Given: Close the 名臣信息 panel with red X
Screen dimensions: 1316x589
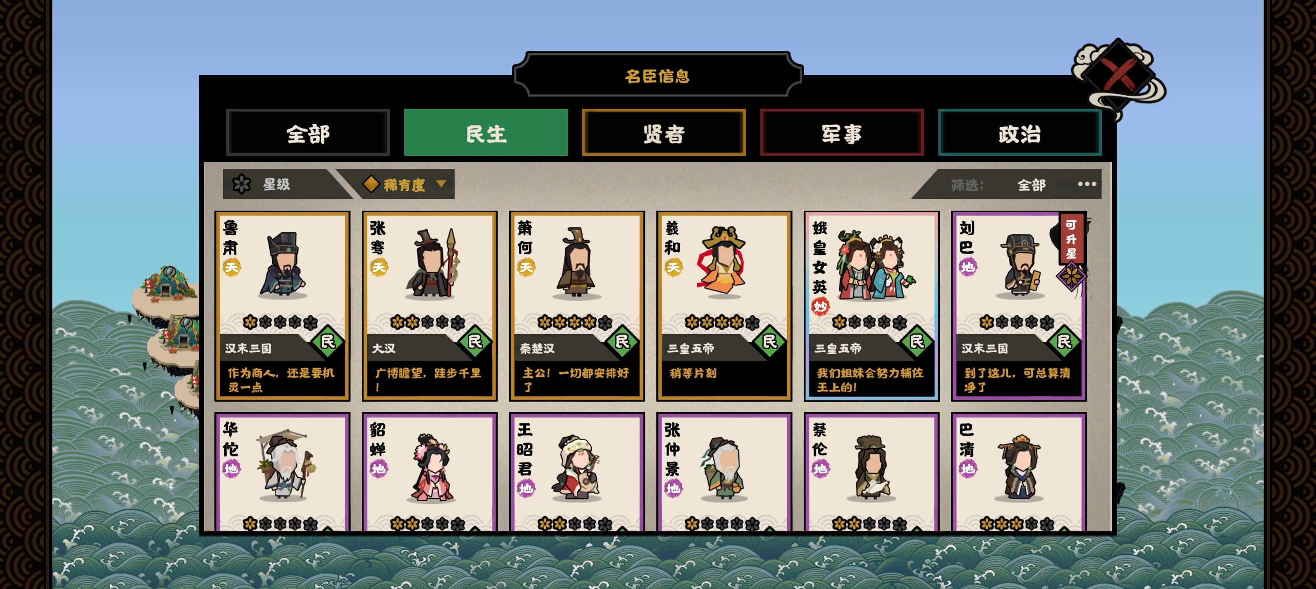Looking at the screenshot, I should point(1119,75).
